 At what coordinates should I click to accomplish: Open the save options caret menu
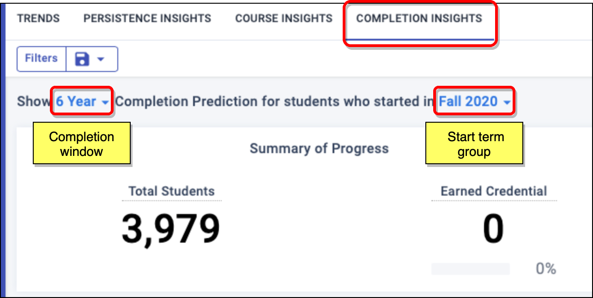pyautogui.click(x=101, y=59)
